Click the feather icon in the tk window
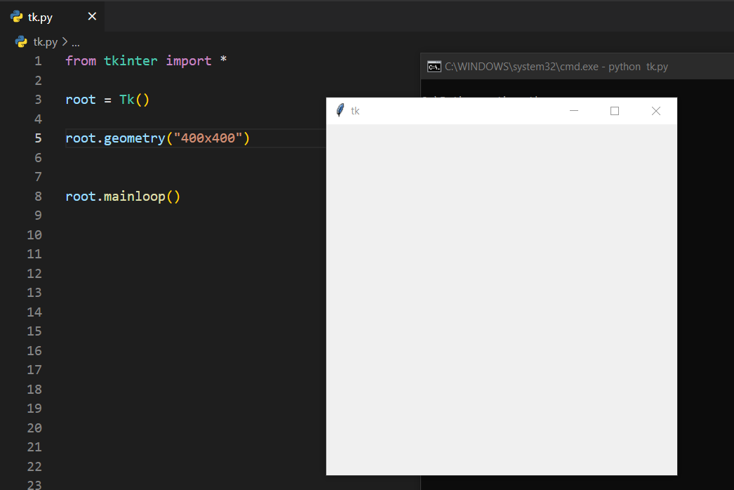 click(x=340, y=110)
